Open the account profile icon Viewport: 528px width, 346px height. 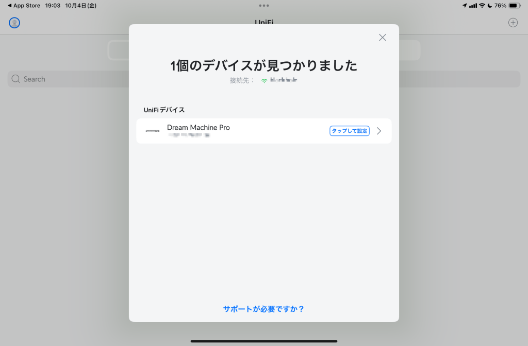pos(14,23)
